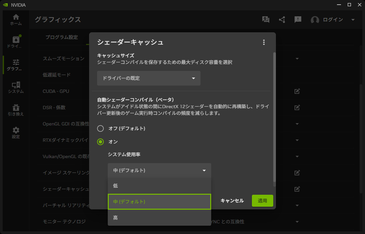Open the three-dot menu in シェーダーキャッシュ dialog
365x234 pixels.
(x=264, y=42)
